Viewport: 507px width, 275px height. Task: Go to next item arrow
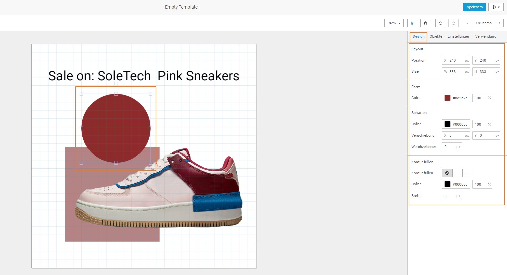(499, 23)
